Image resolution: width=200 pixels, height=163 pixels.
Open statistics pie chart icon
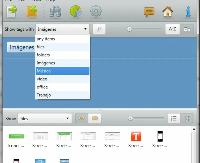(x=76, y=11)
